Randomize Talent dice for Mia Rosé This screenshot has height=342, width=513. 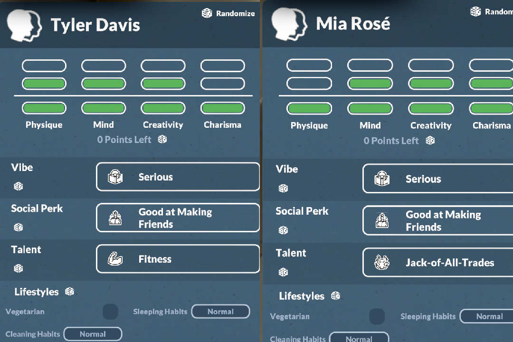click(x=283, y=272)
